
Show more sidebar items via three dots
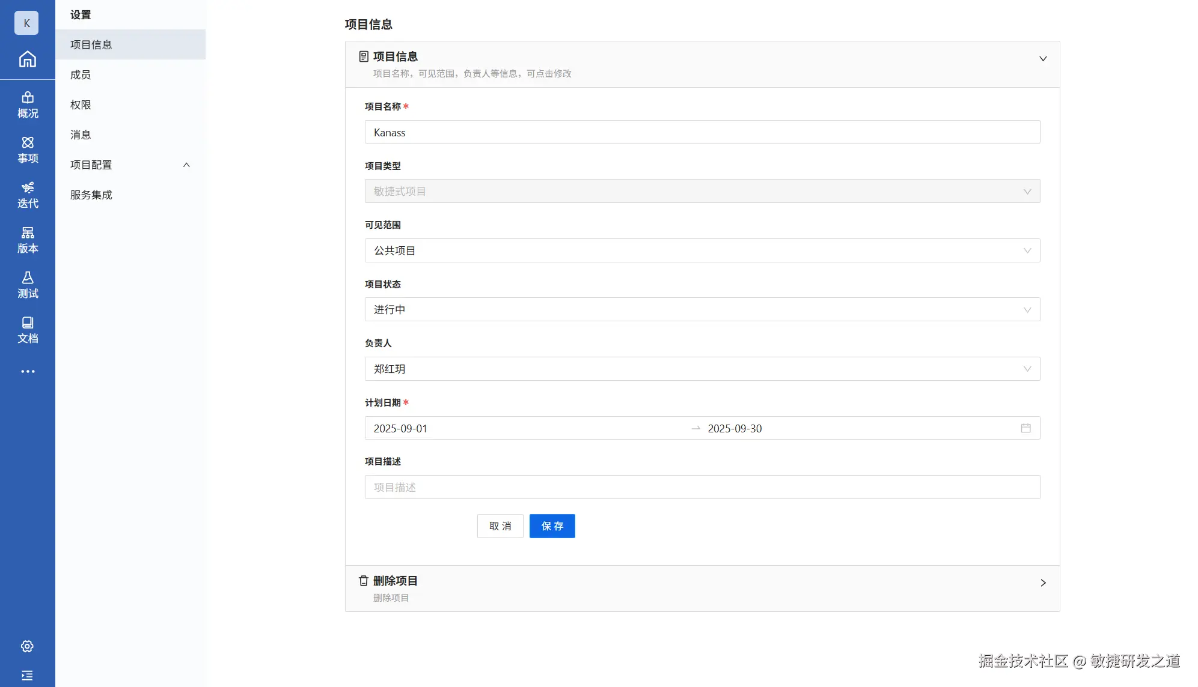click(x=27, y=371)
